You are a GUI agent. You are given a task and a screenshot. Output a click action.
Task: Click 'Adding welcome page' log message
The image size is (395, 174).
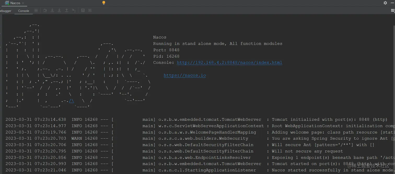tap(333, 132)
